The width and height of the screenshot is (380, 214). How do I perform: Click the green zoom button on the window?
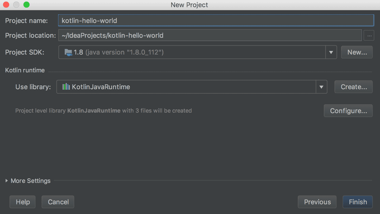click(x=26, y=4)
